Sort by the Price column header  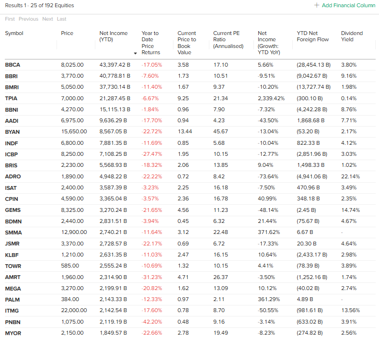(x=67, y=34)
